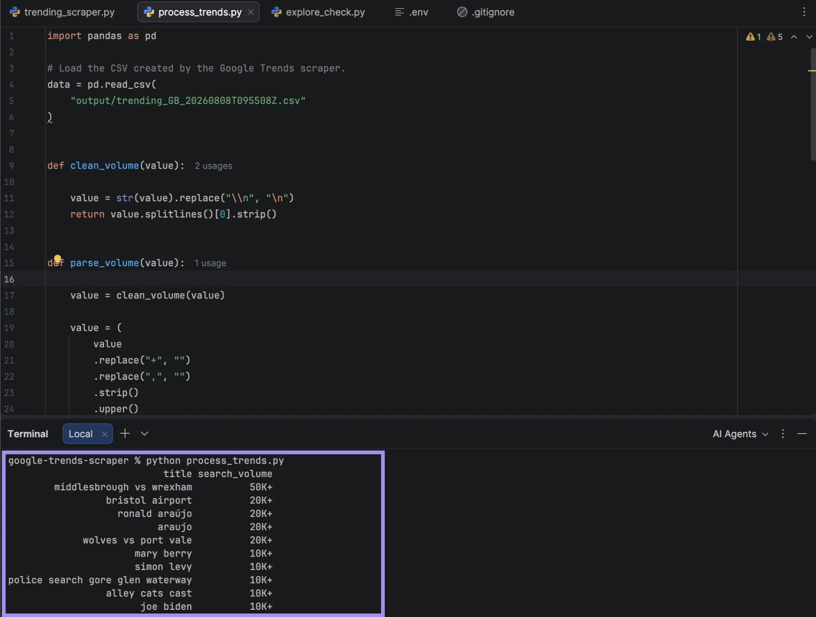
Task: Click the return statement on line 12
Action: point(173,214)
